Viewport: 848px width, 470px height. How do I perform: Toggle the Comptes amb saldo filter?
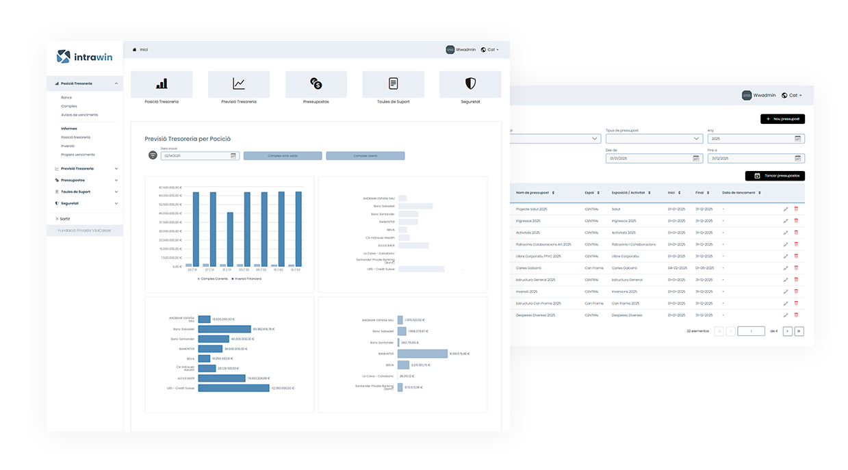[x=283, y=156]
